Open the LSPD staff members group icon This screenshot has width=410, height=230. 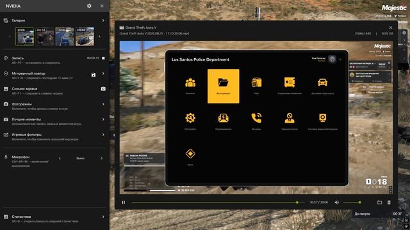coord(190,82)
